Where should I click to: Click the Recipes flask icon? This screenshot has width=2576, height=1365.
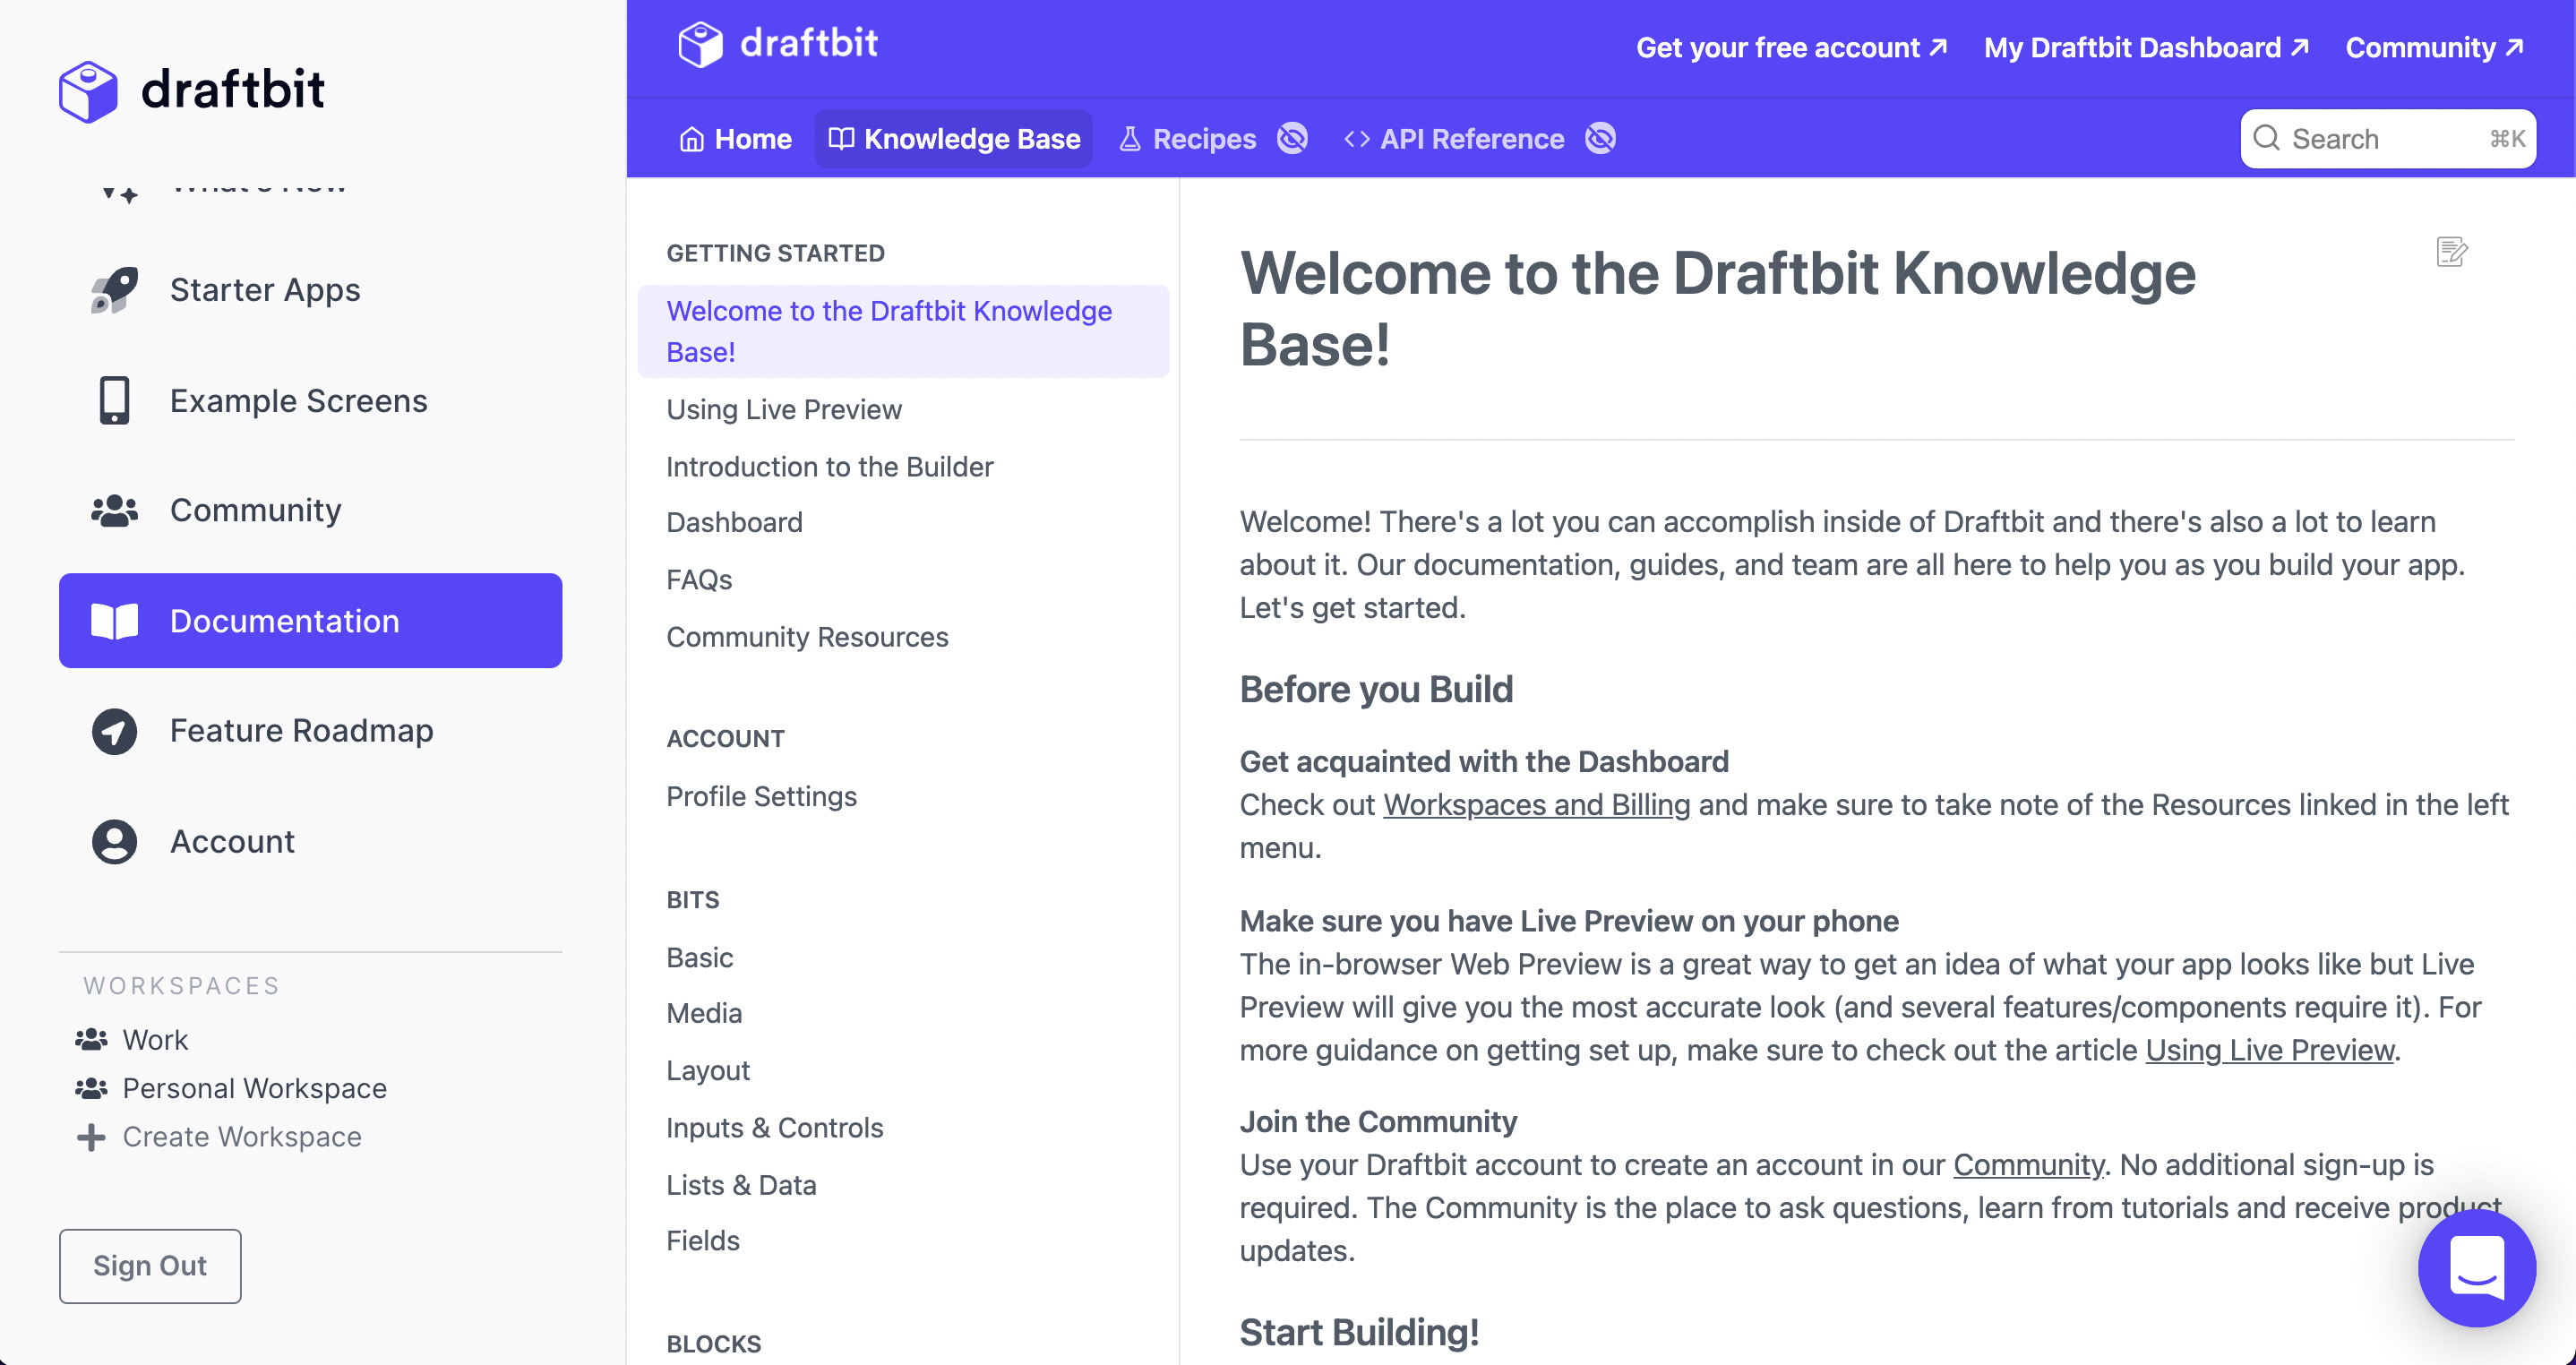[1130, 139]
